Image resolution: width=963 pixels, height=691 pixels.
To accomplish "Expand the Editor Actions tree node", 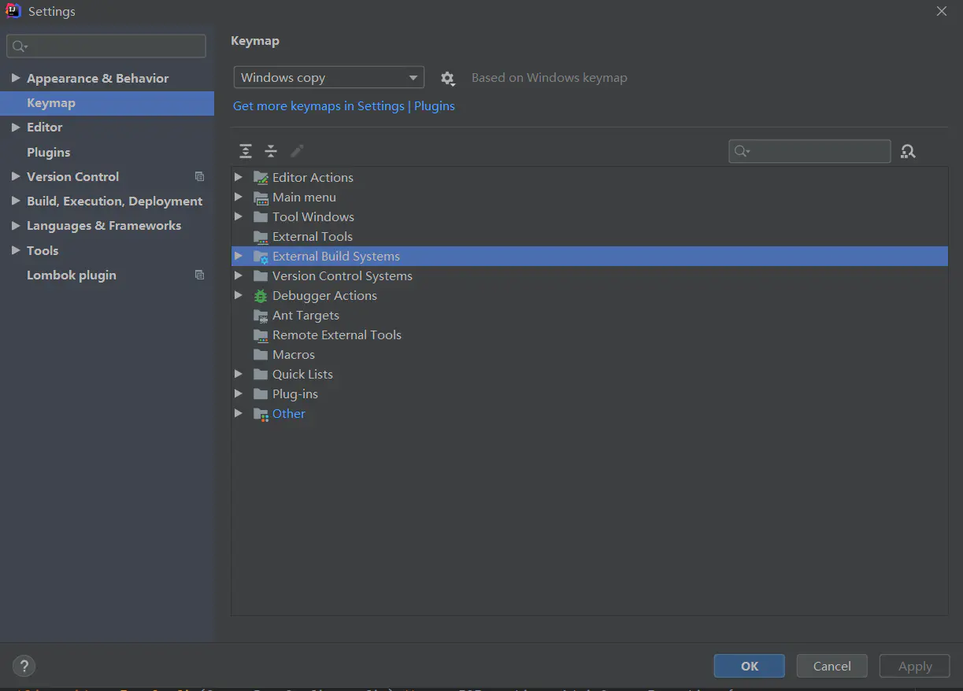I will click(239, 177).
